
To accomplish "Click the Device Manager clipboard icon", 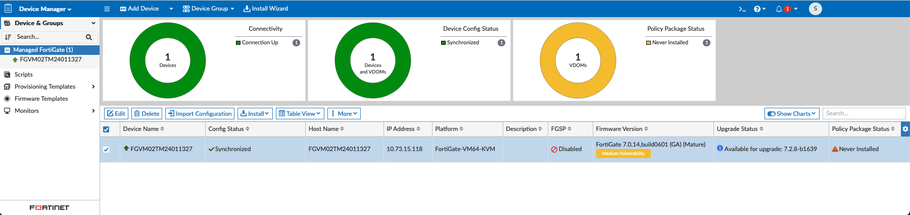I will point(8,9).
